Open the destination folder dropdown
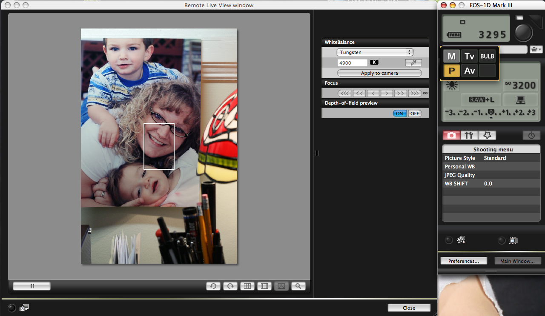The width and height of the screenshot is (545, 316). (x=534, y=50)
